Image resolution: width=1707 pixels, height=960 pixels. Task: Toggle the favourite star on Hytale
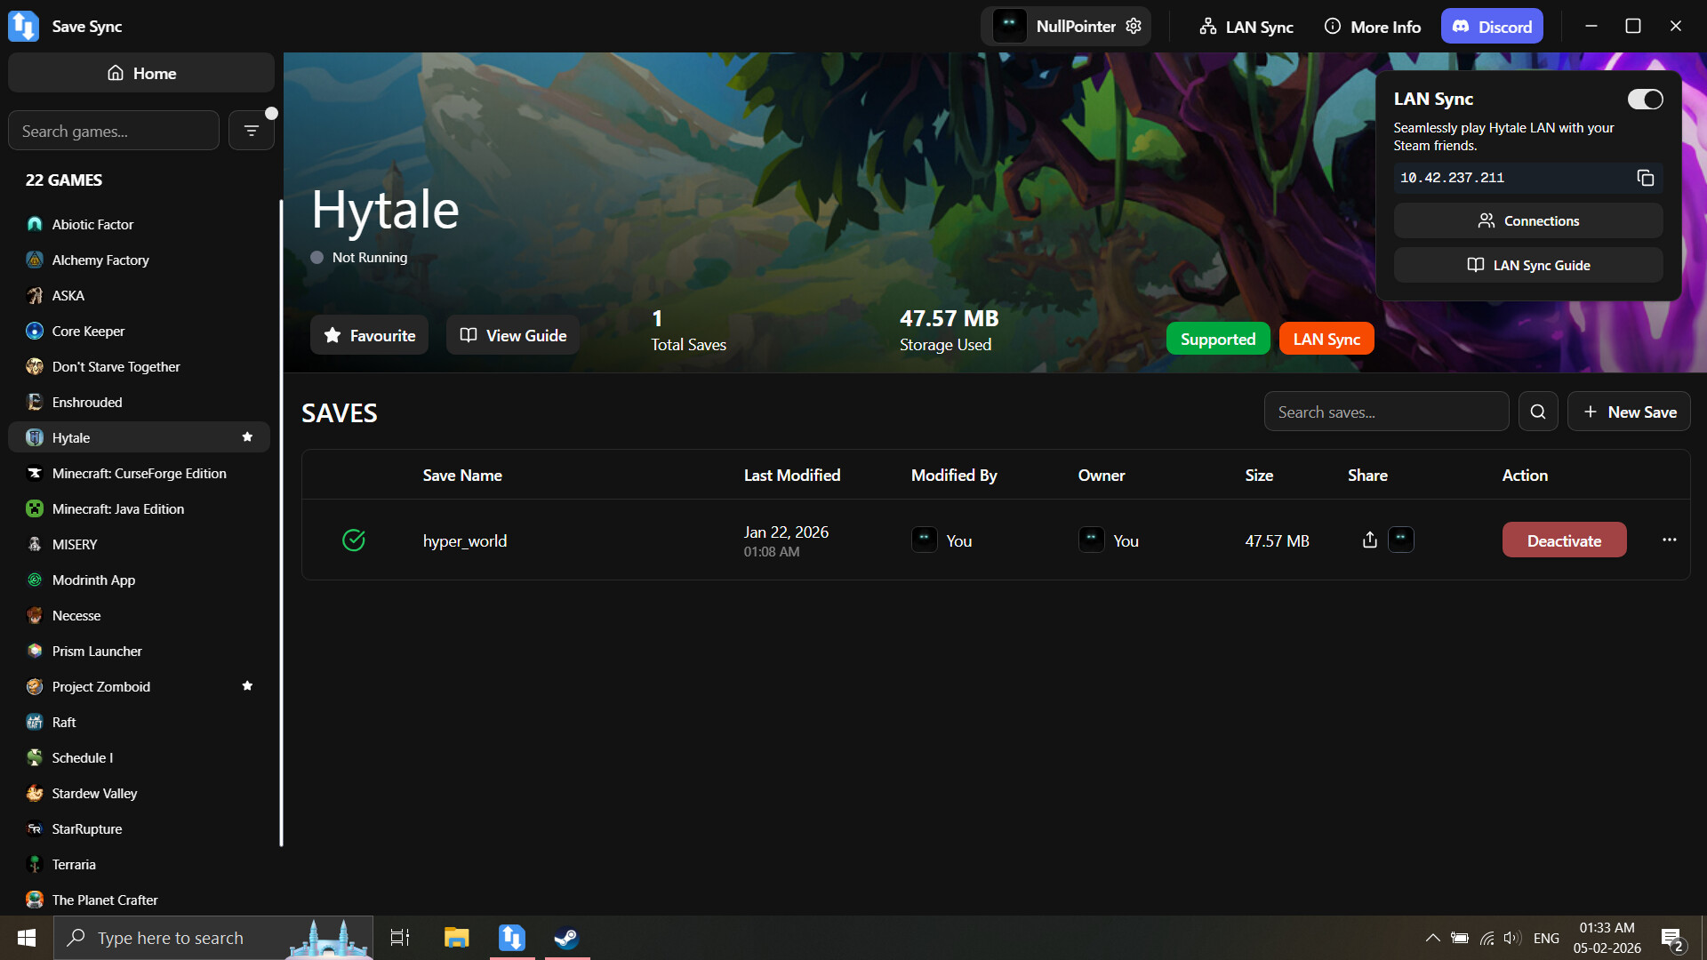click(247, 436)
